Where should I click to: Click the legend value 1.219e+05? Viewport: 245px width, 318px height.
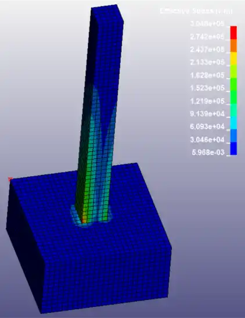pos(207,101)
